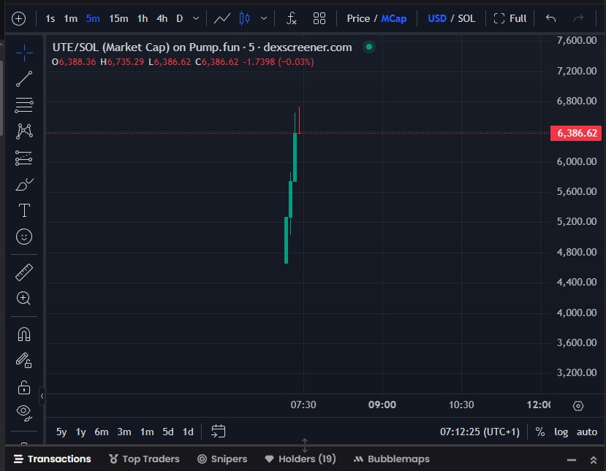Select the crosshair cursor tool
The height and width of the screenshot is (471, 606).
pyautogui.click(x=24, y=53)
